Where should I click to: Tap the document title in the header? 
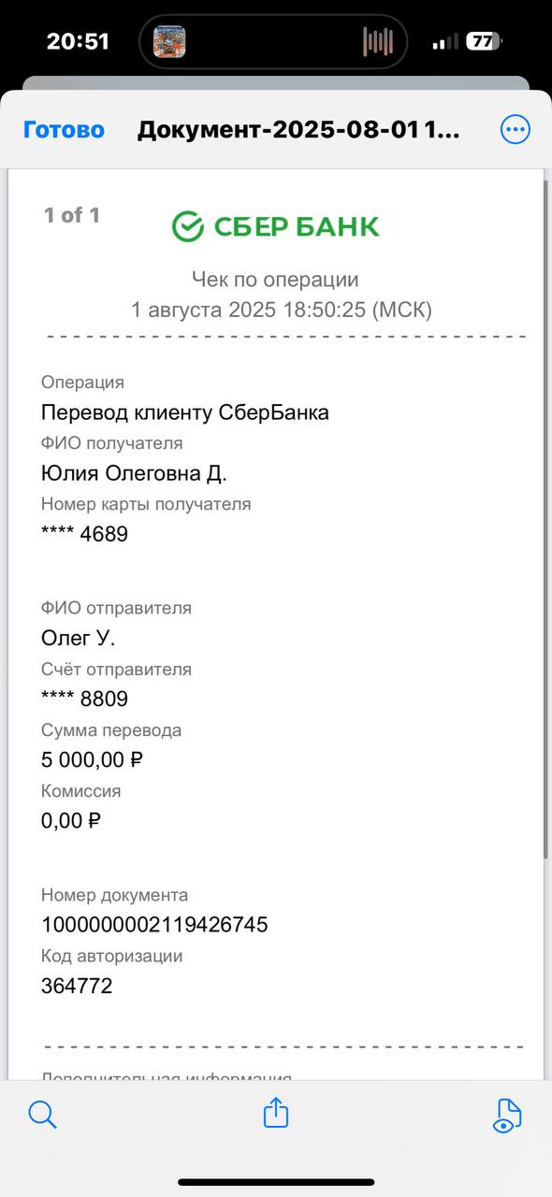click(x=298, y=130)
